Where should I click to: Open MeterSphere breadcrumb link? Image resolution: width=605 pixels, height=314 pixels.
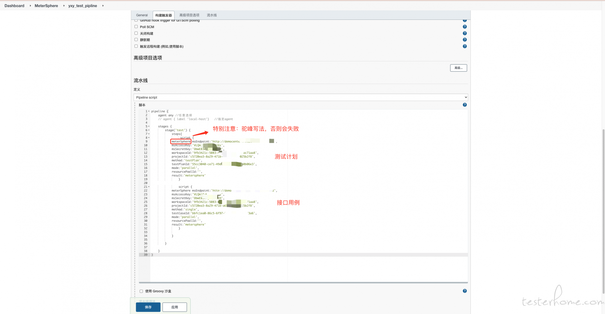pyautogui.click(x=46, y=6)
